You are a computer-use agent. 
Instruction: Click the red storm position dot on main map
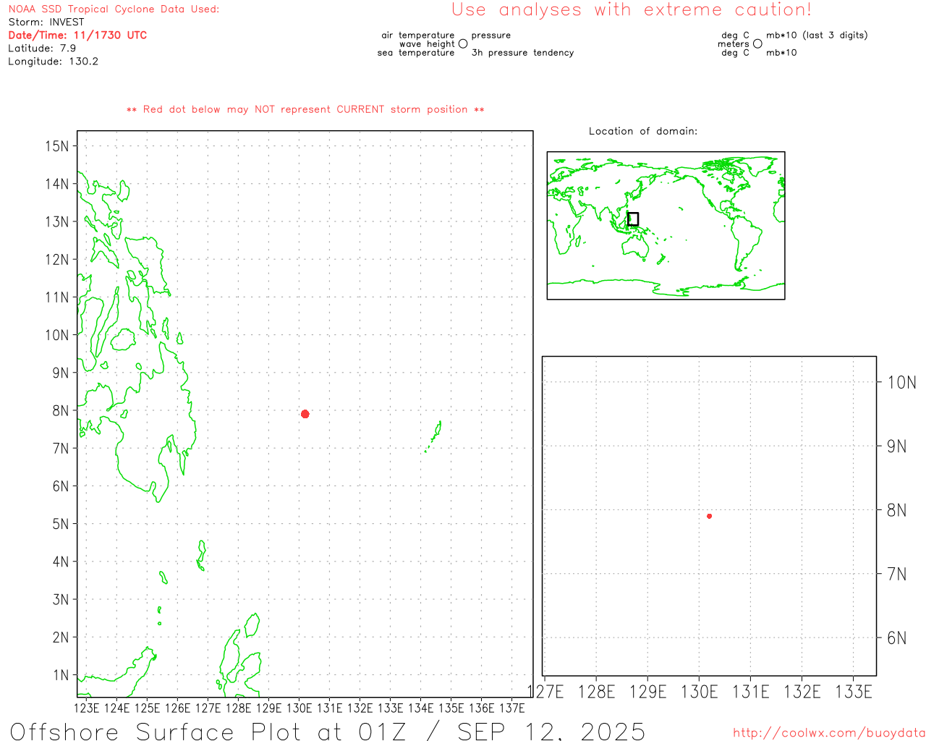(305, 414)
